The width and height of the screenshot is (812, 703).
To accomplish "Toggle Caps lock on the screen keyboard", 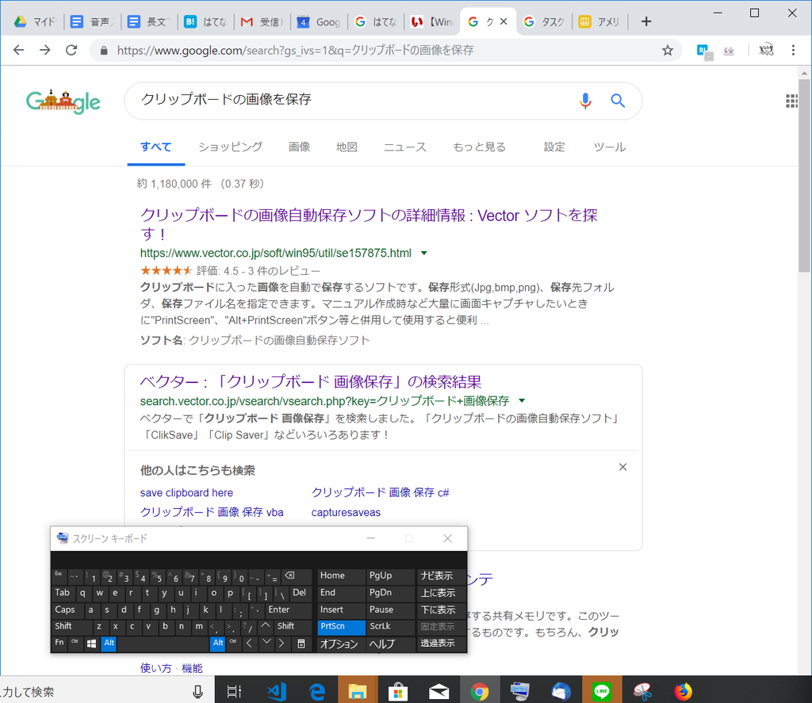I will click(67, 609).
